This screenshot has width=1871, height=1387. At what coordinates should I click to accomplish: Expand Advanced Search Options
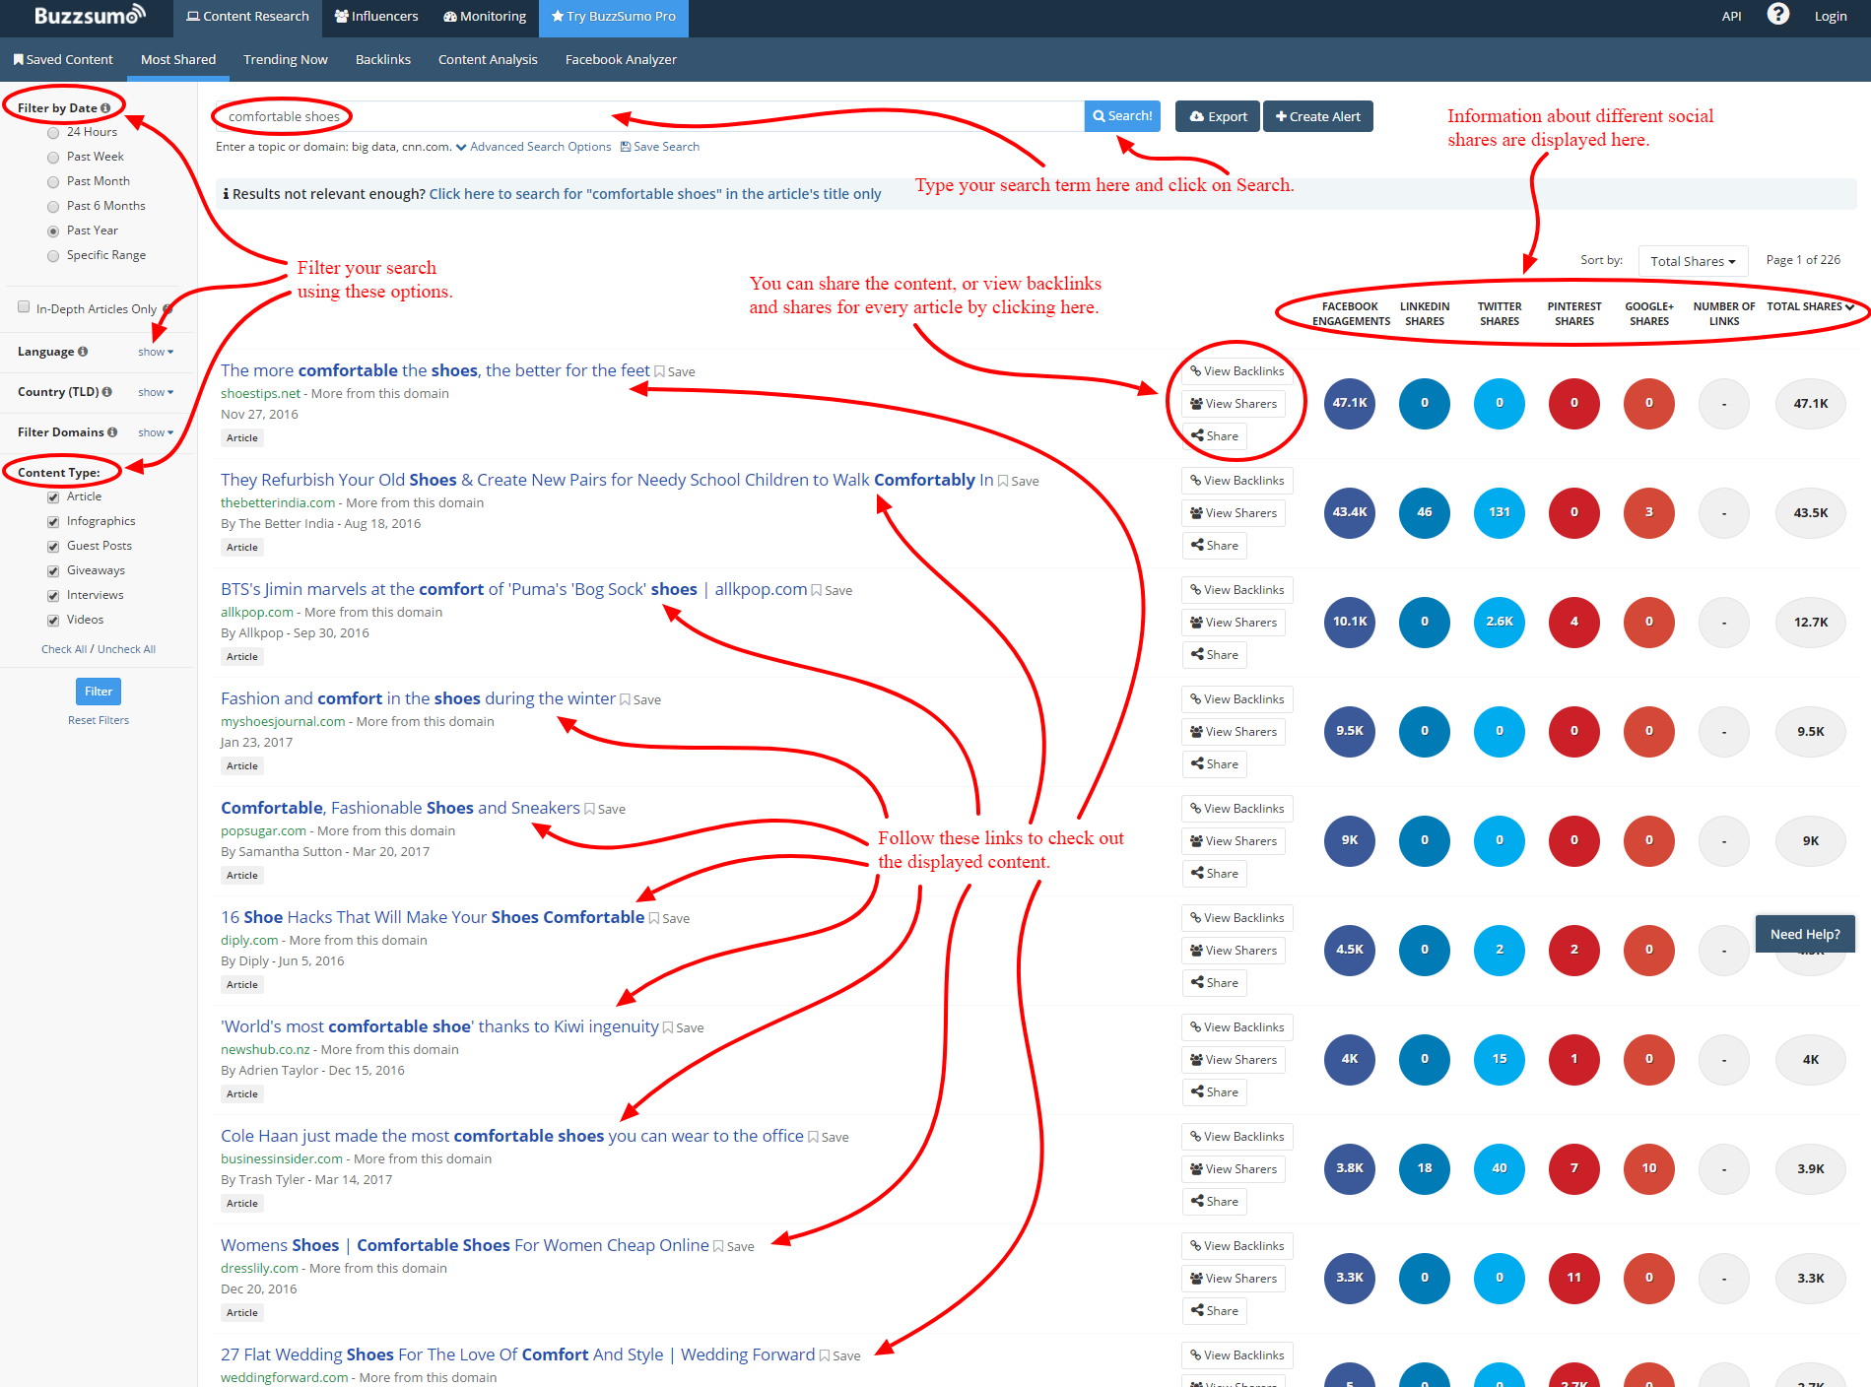tap(534, 147)
